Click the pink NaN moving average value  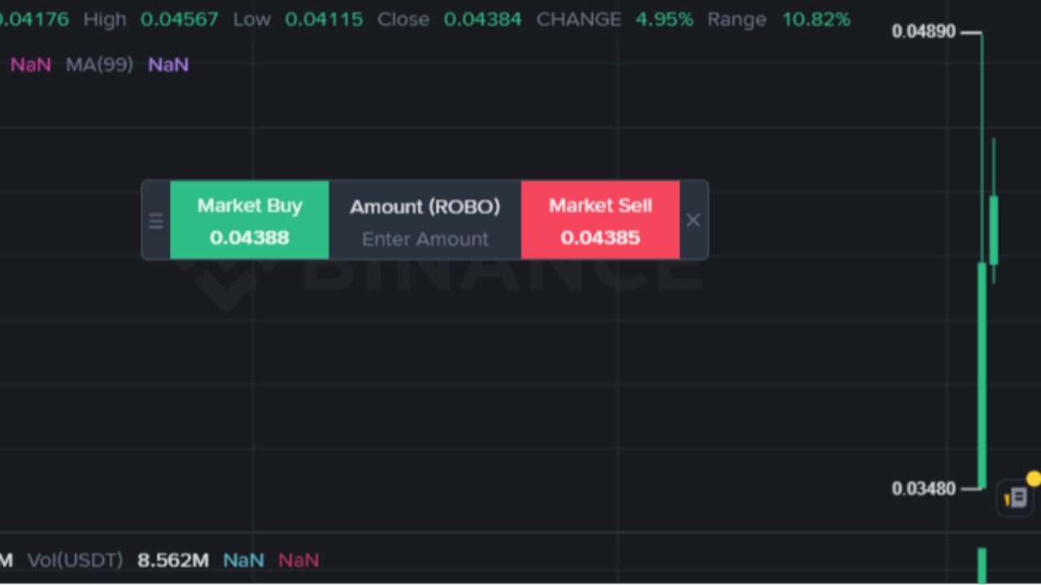(31, 64)
